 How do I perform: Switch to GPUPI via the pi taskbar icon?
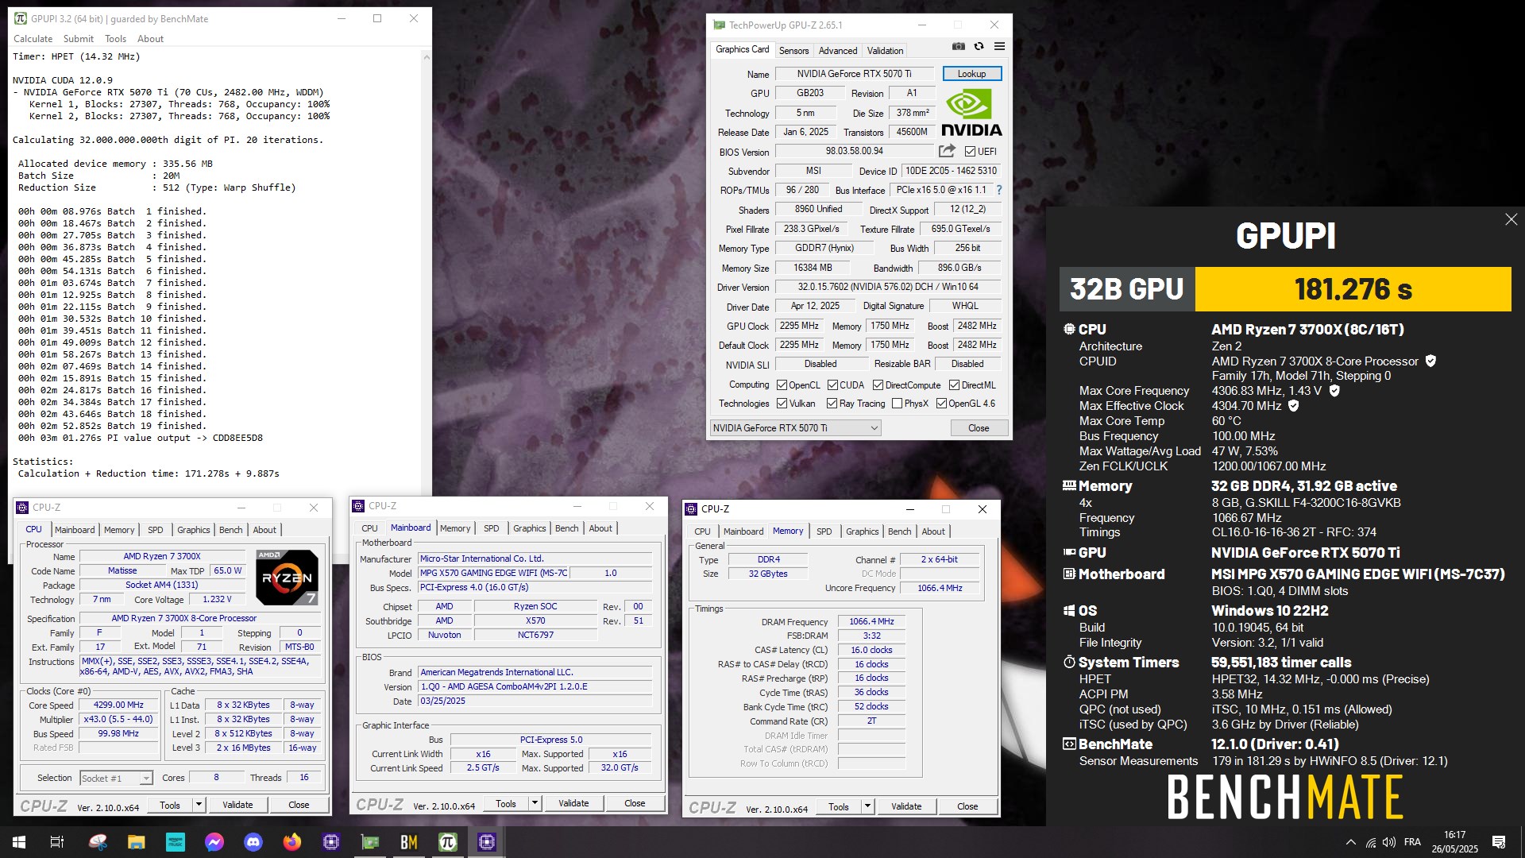point(448,842)
